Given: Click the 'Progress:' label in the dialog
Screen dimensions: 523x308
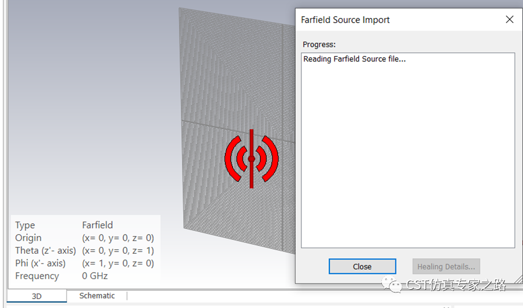Looking at the screenshot, I should point(319,45).
